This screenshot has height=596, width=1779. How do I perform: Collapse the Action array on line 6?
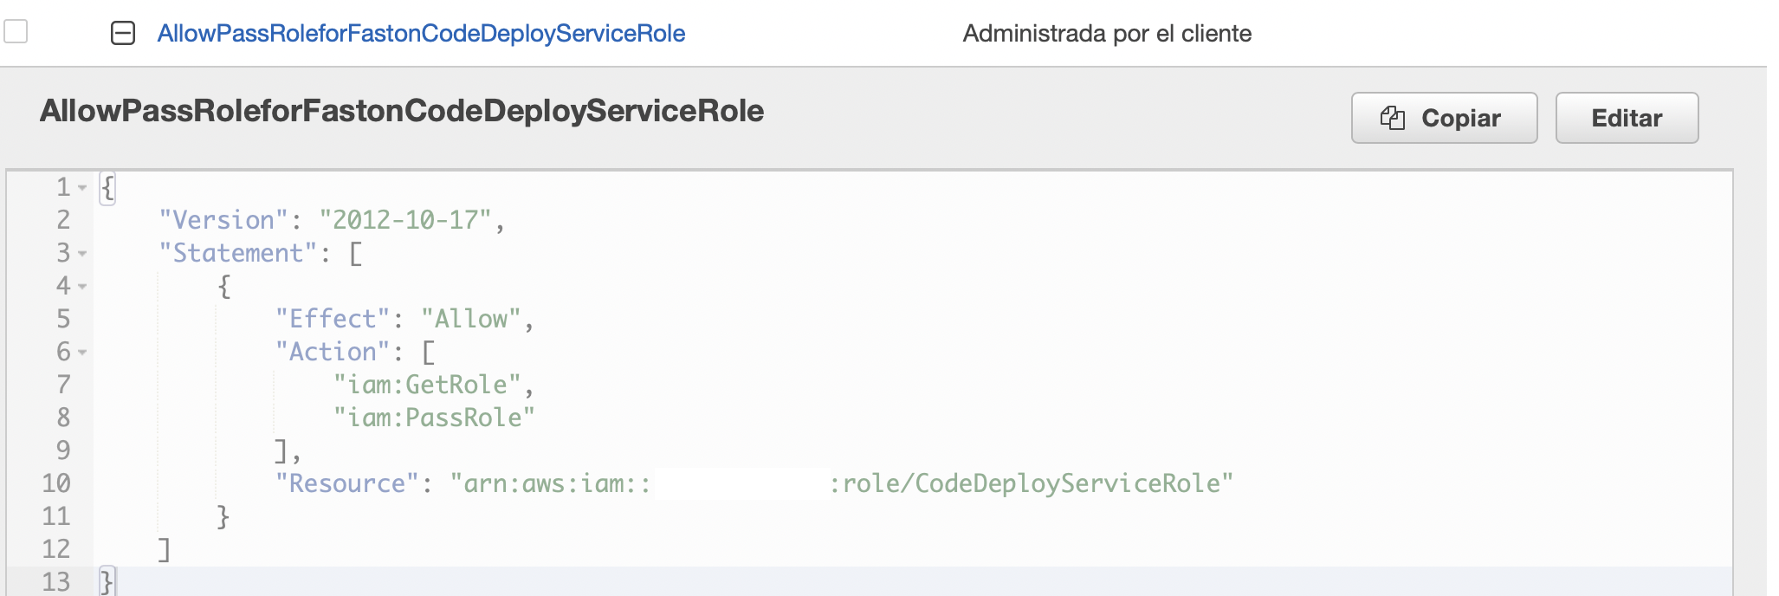pos(84,352)
